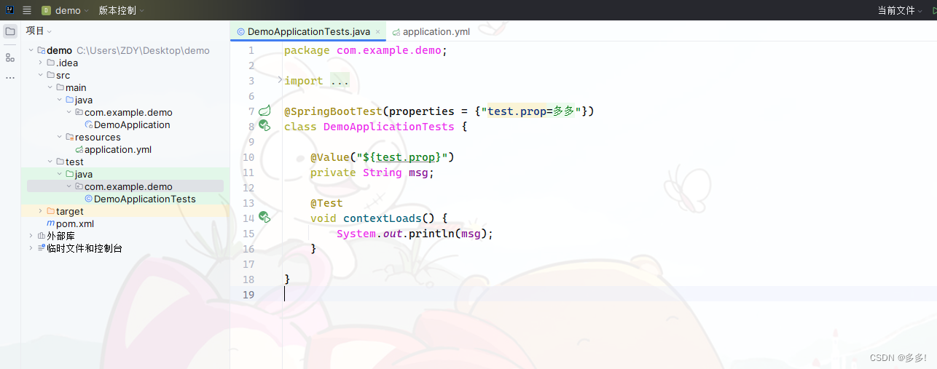Click the test.prop reference in @Value
Image resolution: width=937 pixels, height=369 pixels.
coord(405,157)
